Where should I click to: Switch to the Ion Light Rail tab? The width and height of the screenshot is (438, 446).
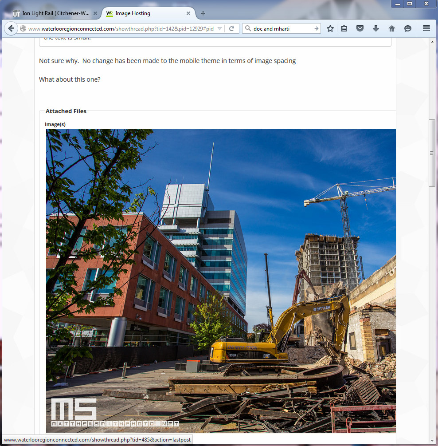click(52, 13)
